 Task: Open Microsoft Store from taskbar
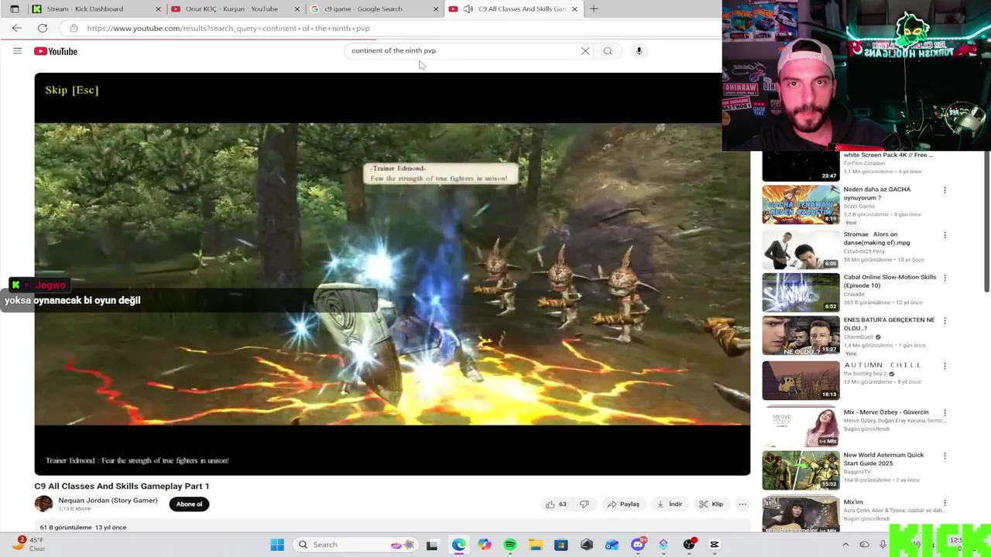[x=561, y=545]
